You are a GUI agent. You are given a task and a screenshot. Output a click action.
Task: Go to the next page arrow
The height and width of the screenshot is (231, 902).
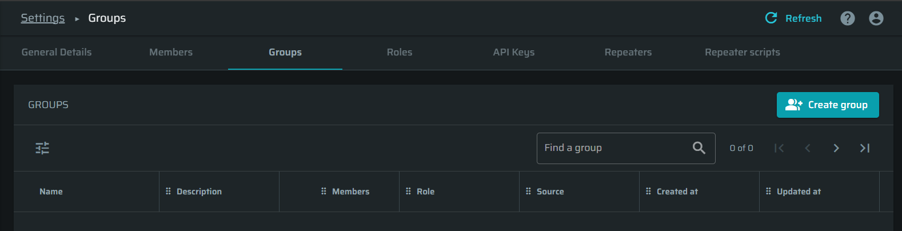point(836,148)
